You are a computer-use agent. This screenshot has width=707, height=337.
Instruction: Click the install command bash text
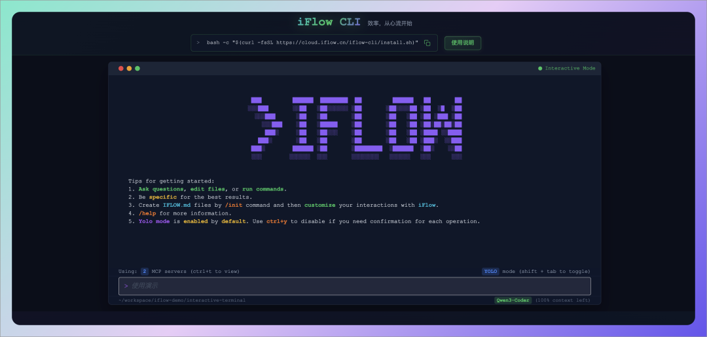[312, 43]
